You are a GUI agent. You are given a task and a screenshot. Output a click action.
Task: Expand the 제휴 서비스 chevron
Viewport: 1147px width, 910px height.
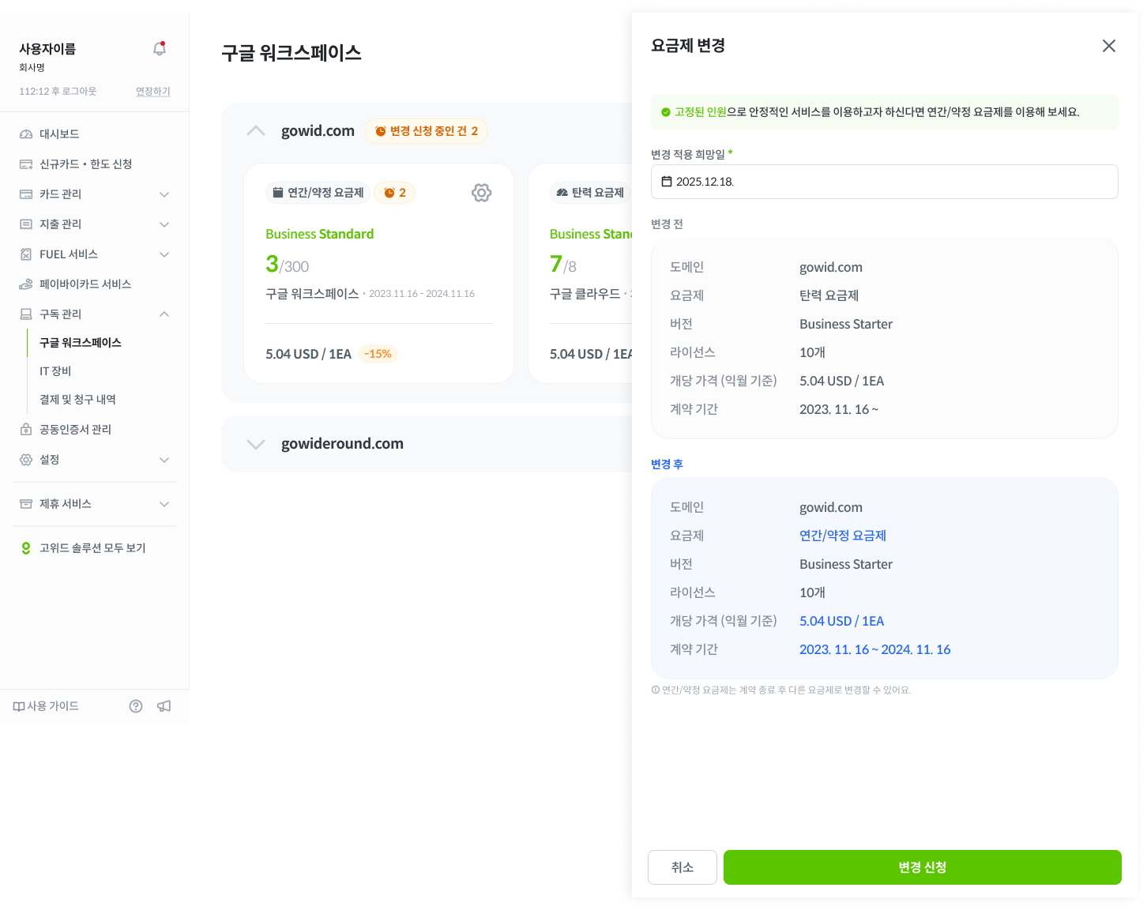tap(164, 504)
